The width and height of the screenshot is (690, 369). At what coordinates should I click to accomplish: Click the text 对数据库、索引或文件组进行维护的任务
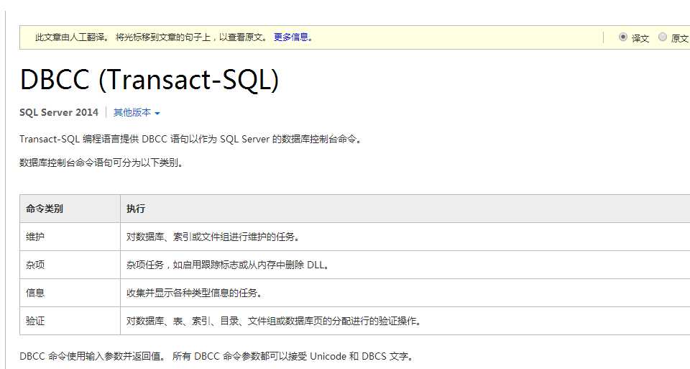[x=213, y=237]
